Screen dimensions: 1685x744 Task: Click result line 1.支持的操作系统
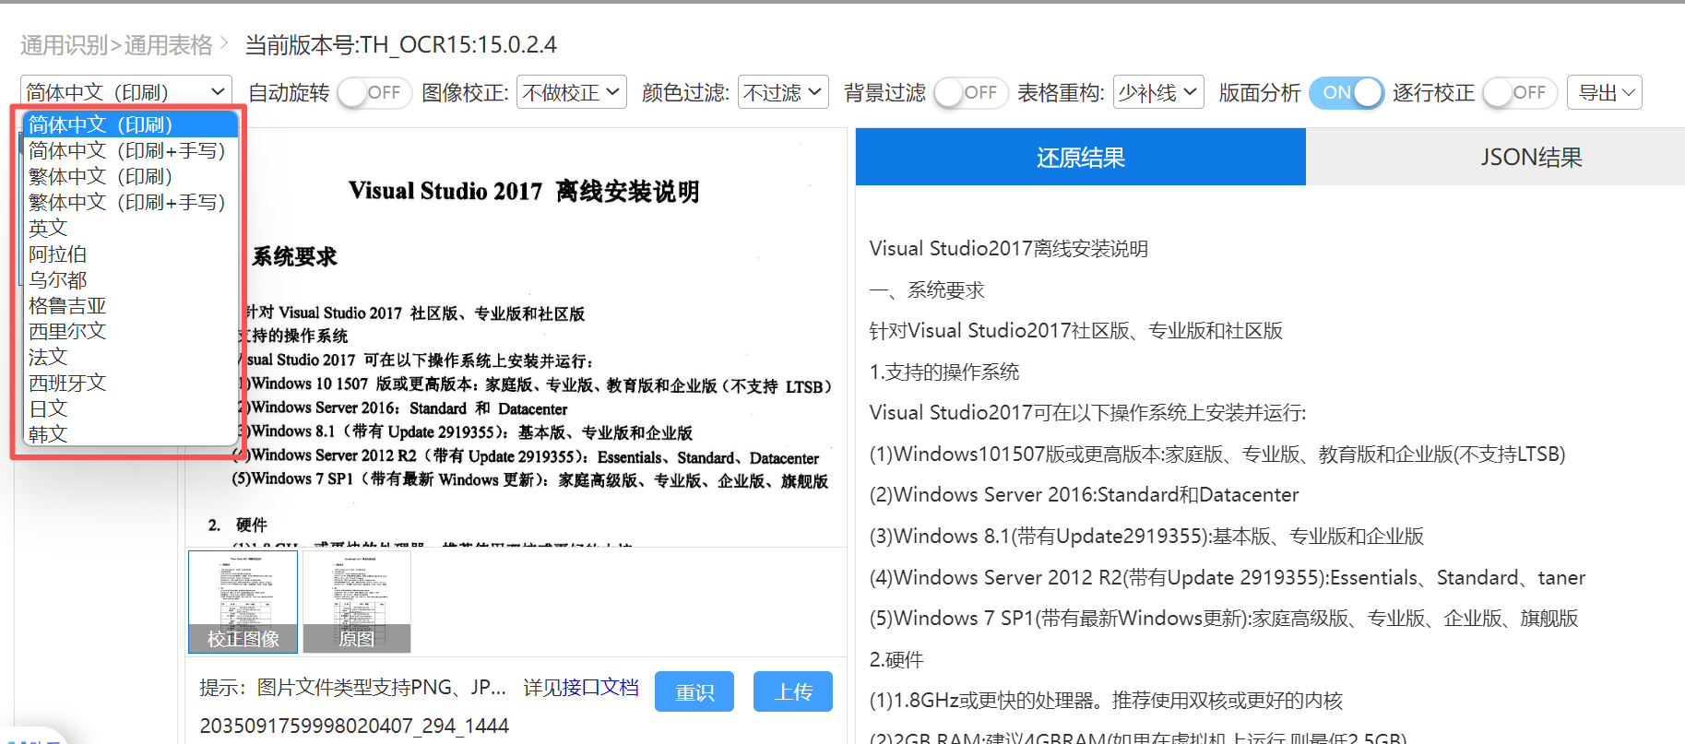944,372
